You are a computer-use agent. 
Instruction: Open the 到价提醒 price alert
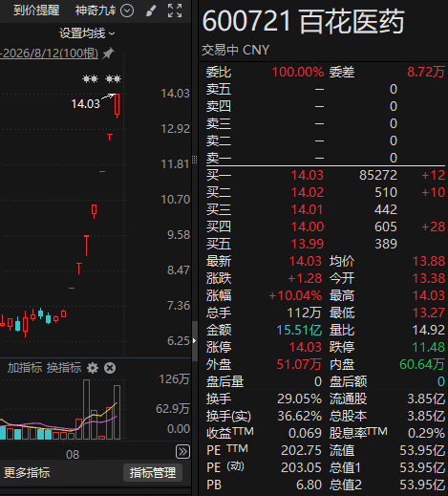pyautogui.click(x=36, y=11)
